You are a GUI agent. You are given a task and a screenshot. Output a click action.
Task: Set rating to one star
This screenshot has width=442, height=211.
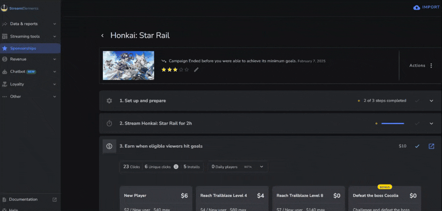tap(164, 70)
